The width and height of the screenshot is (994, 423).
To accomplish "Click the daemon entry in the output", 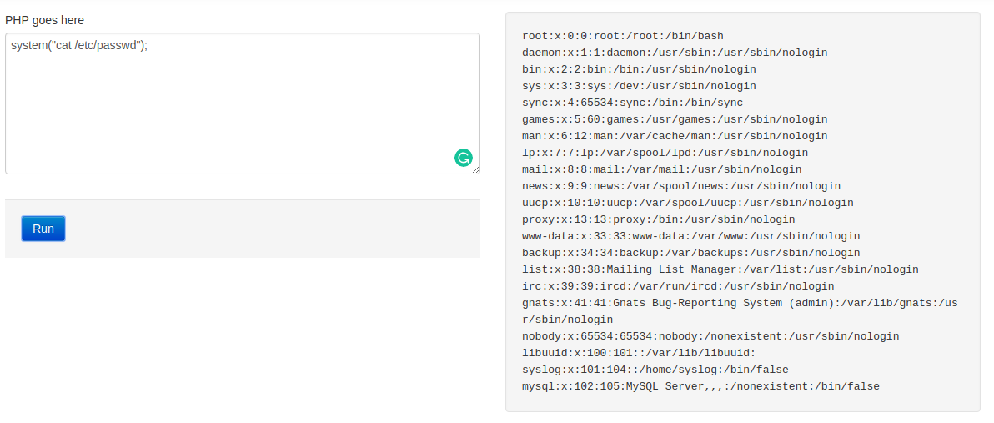I will (x=674, y=53).
